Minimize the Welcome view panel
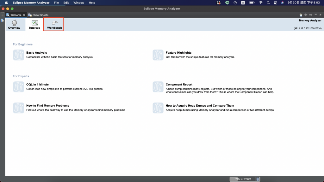324x182 pixels. pos(315,15)
